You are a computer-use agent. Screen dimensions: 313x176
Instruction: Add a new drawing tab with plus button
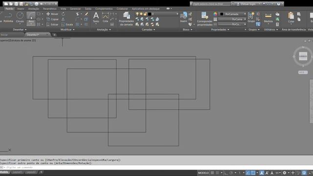click(54, 35)
